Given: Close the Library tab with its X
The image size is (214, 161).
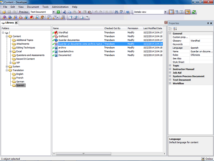Looking at the screenshot, I should pos(16,23).
